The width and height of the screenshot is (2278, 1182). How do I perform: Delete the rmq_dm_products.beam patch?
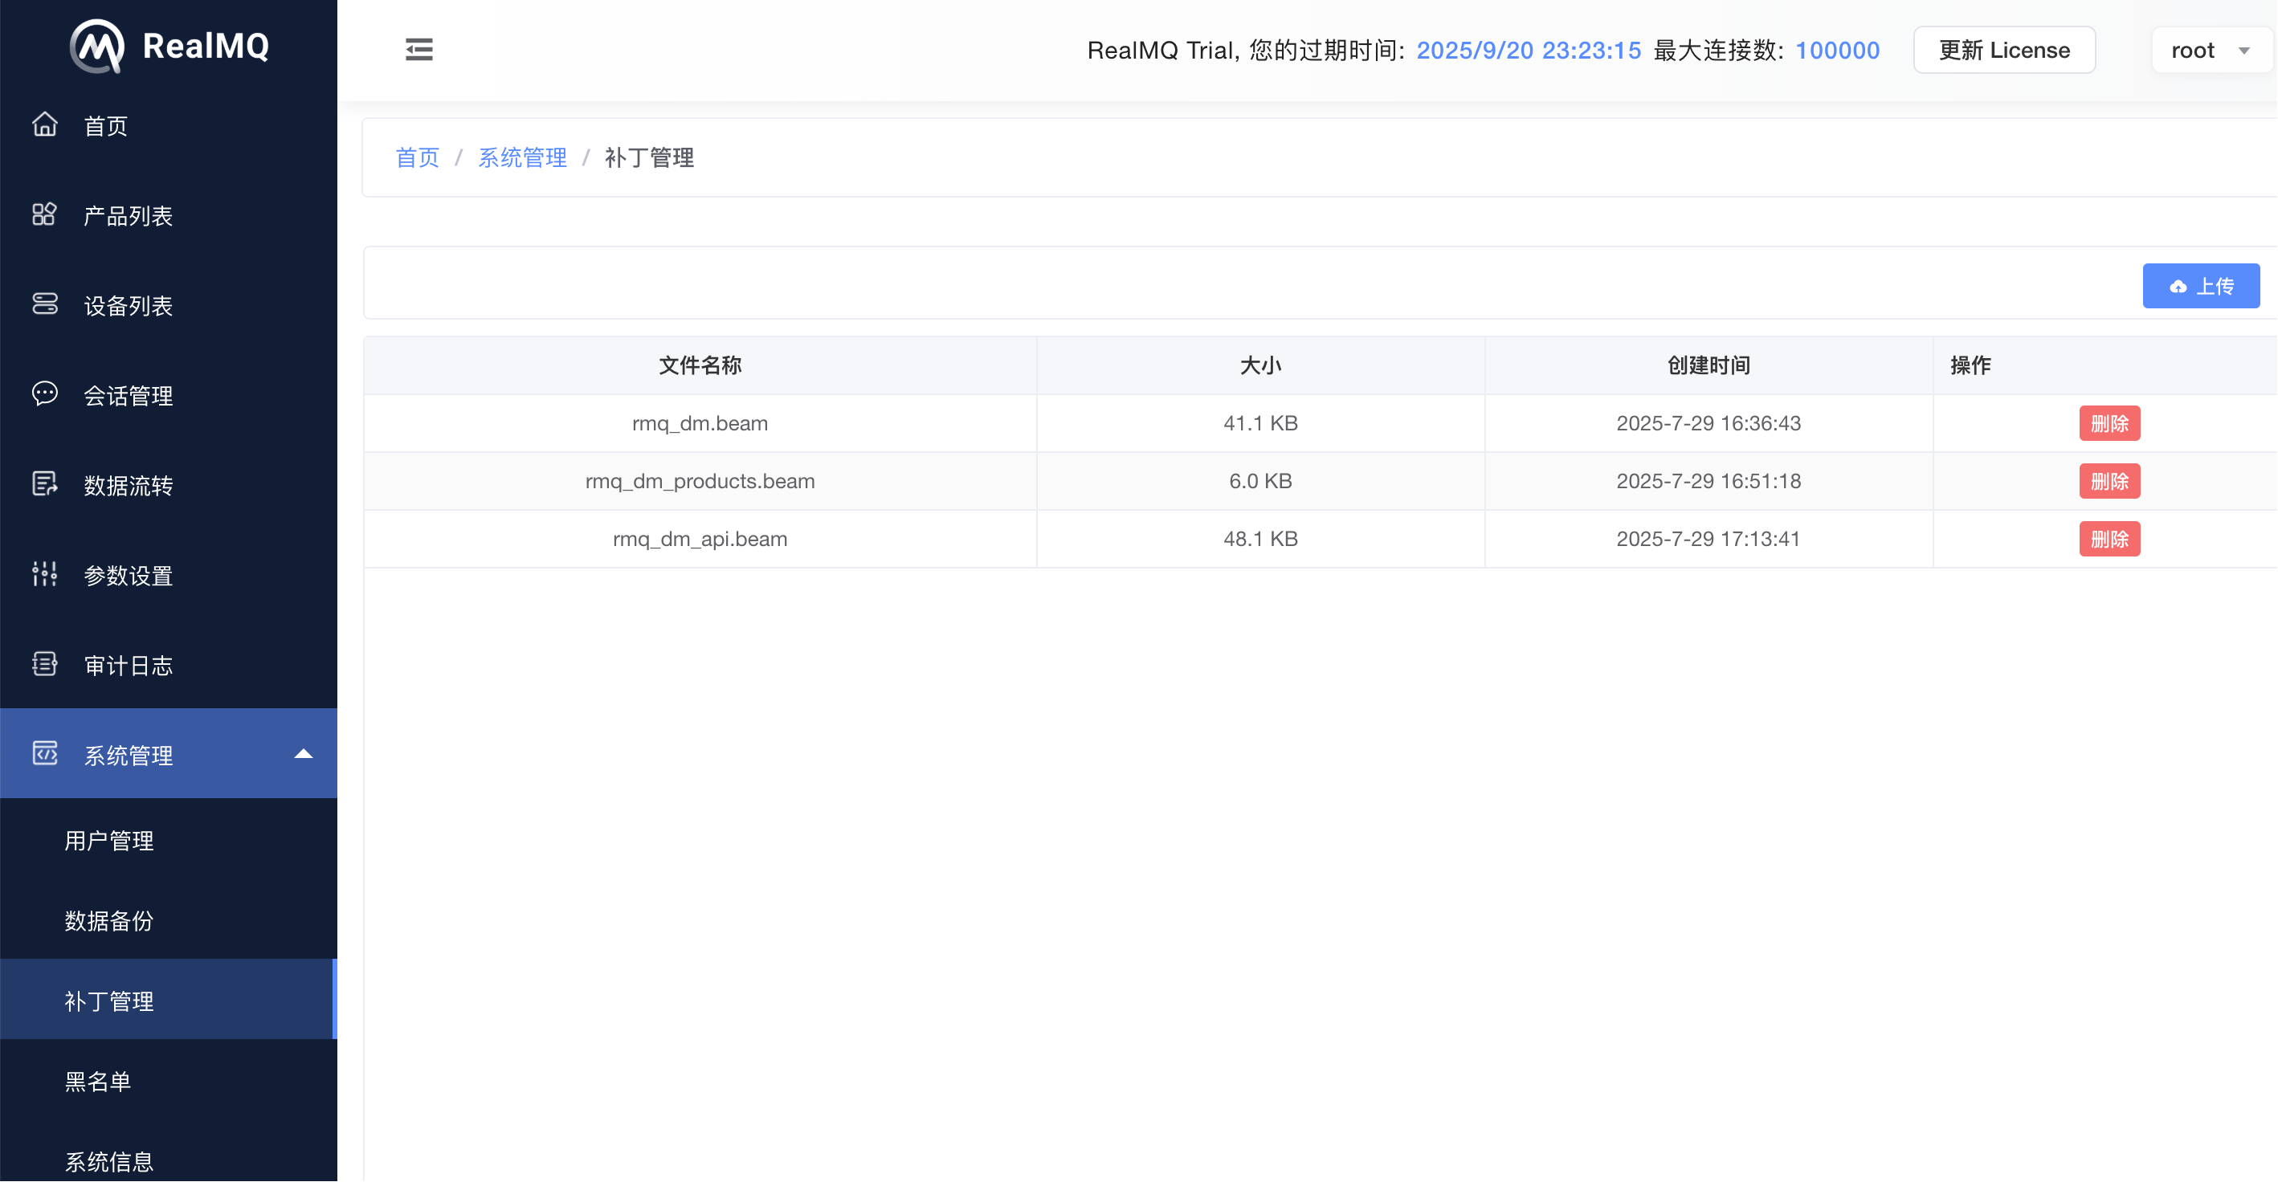pos(2109,481)
